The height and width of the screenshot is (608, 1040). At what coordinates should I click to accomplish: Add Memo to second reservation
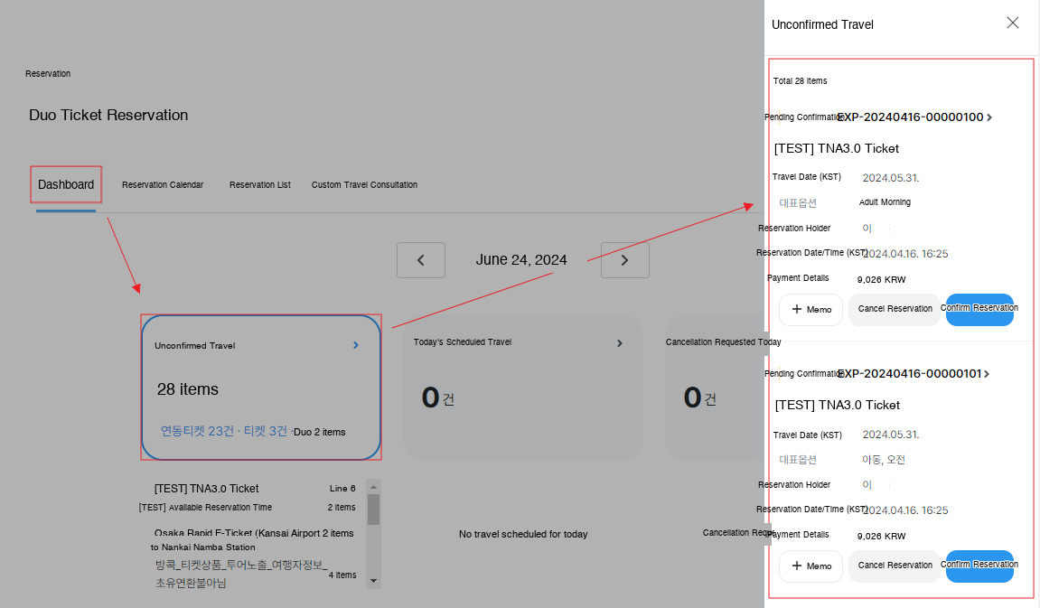pos(810,566)
